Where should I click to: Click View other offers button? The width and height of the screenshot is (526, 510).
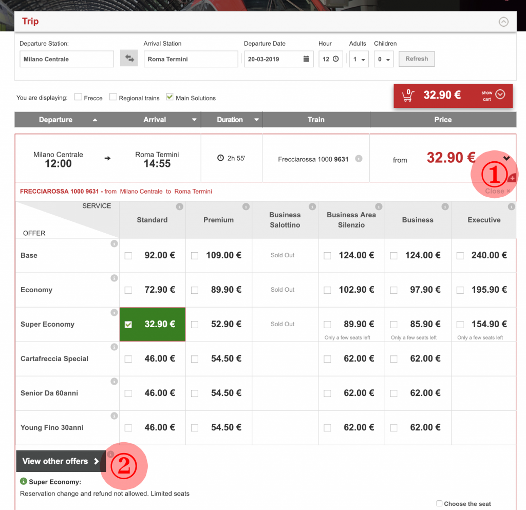point(61,461)
